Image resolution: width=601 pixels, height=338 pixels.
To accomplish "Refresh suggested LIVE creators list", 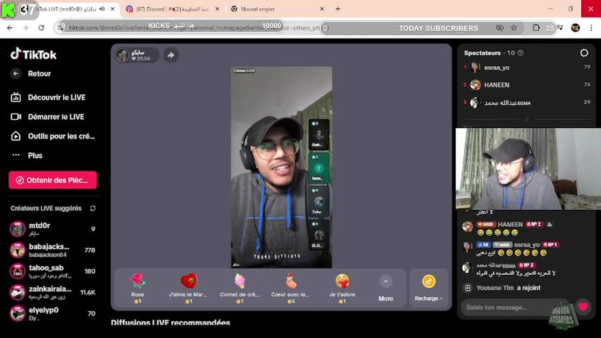I will click(x=93, y=208).
